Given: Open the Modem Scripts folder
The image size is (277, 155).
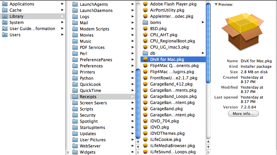Looking at the screenshot, I should 103,29.
